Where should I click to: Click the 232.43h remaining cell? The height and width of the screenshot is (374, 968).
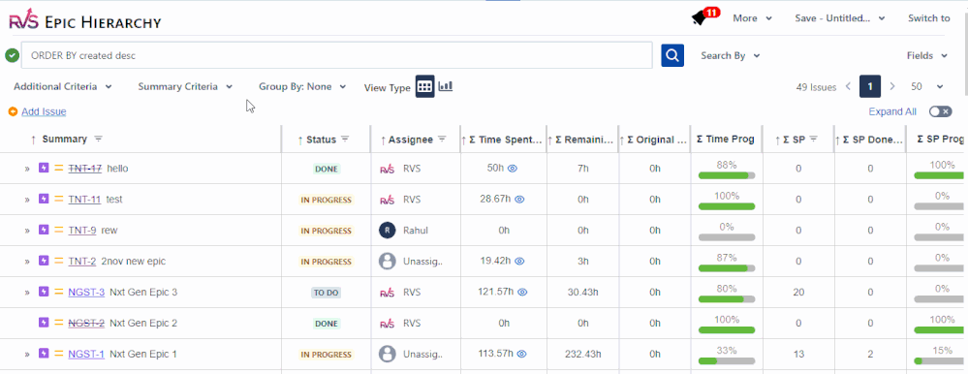[582, 354]
